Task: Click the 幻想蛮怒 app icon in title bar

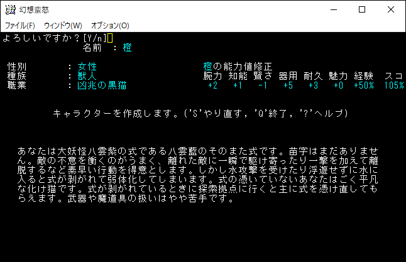Action: [11, 10]
